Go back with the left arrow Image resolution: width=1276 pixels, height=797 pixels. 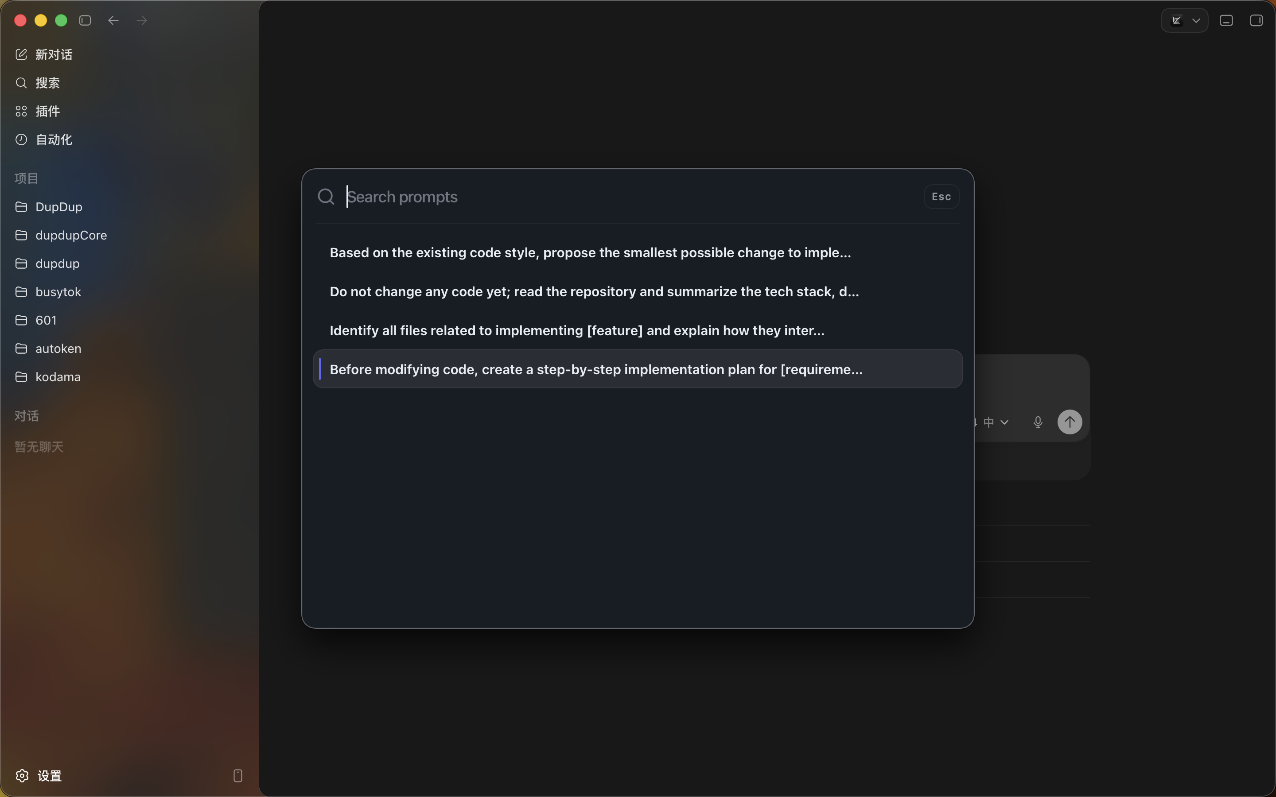pyautogui.click(x=113, y=20)
